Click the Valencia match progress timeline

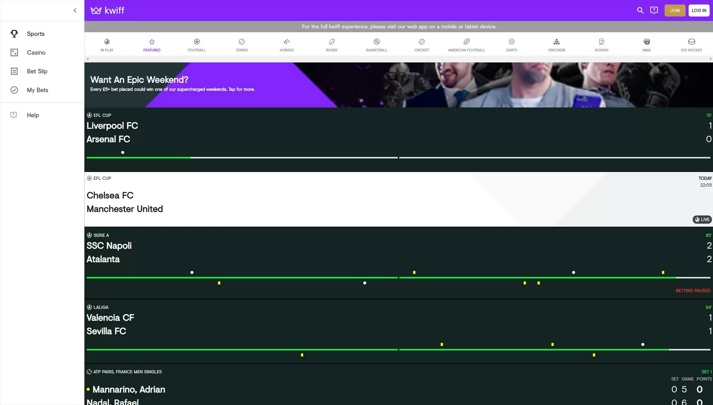(399, 349)
